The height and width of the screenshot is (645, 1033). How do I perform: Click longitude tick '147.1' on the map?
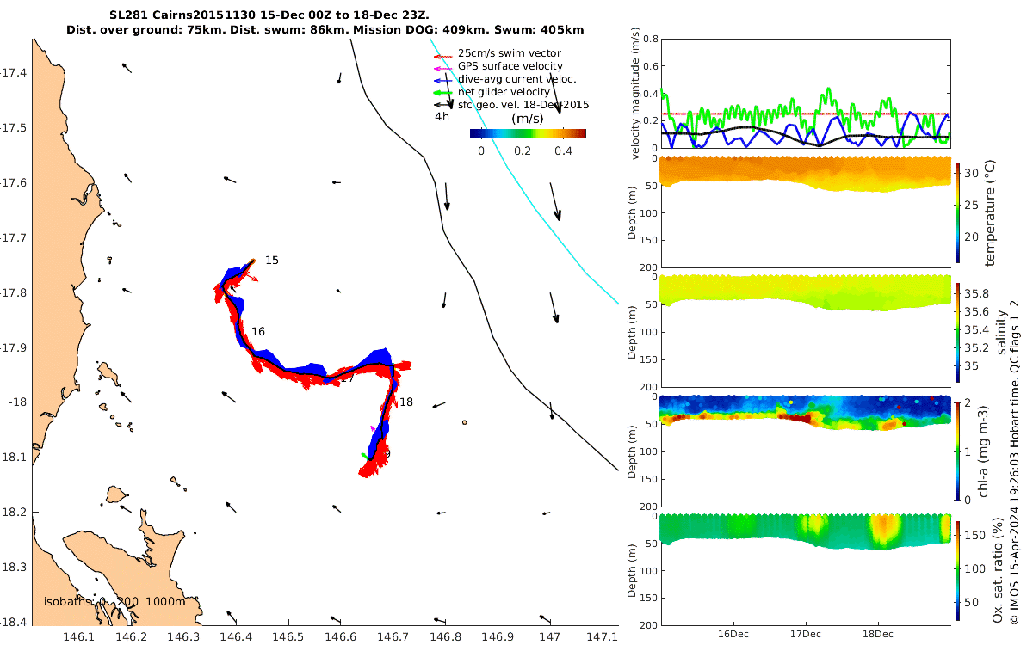coord(603,636)
